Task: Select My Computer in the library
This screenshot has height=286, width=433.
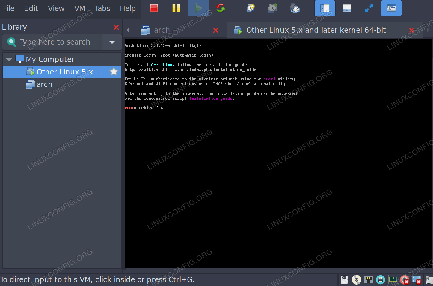Action: (x=50, y=59)
